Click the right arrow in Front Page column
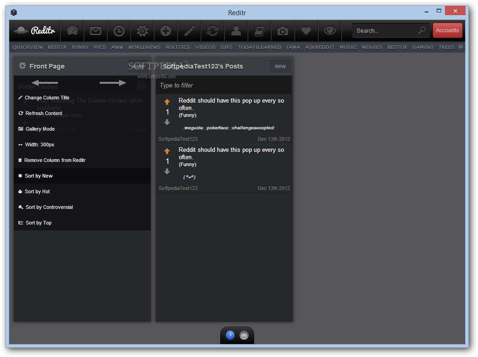The width and height of the screenshot is (478, 357). coord(113,83)
